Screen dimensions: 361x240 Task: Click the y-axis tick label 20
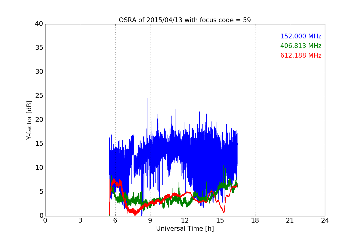coord(39,120)
